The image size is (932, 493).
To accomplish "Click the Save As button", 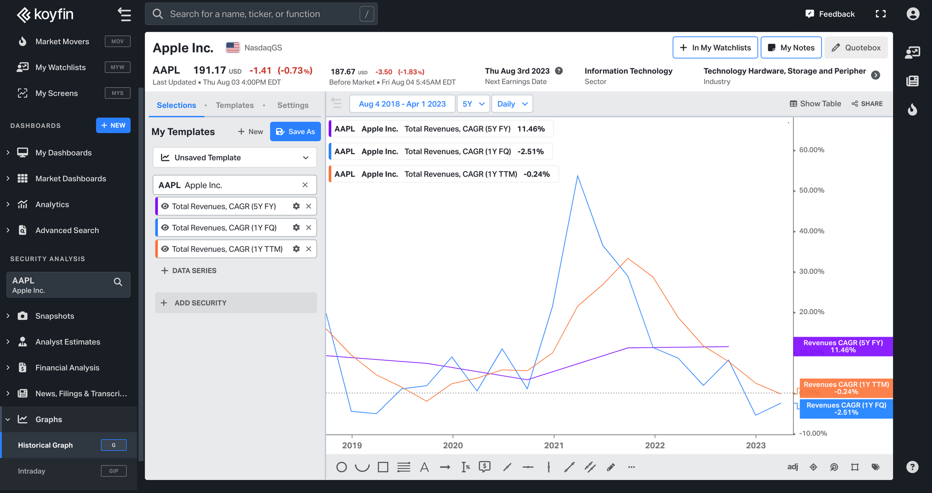I will (x=295, y=132).
